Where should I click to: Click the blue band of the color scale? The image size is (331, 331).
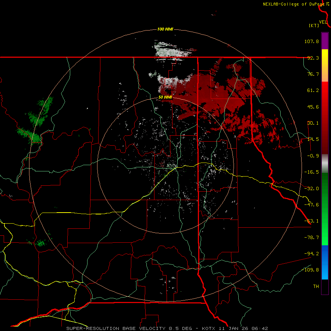pos(325,262)
